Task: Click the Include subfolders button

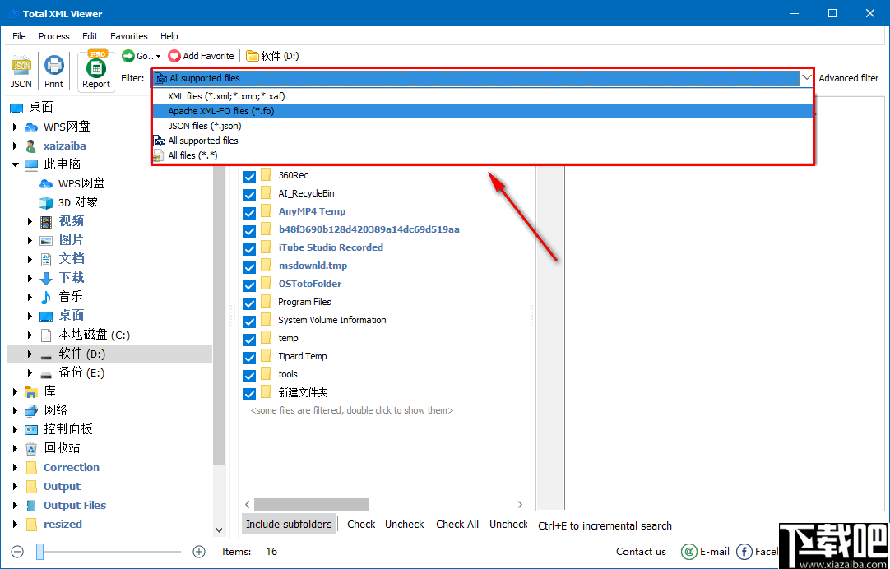Action: (289, 524)
